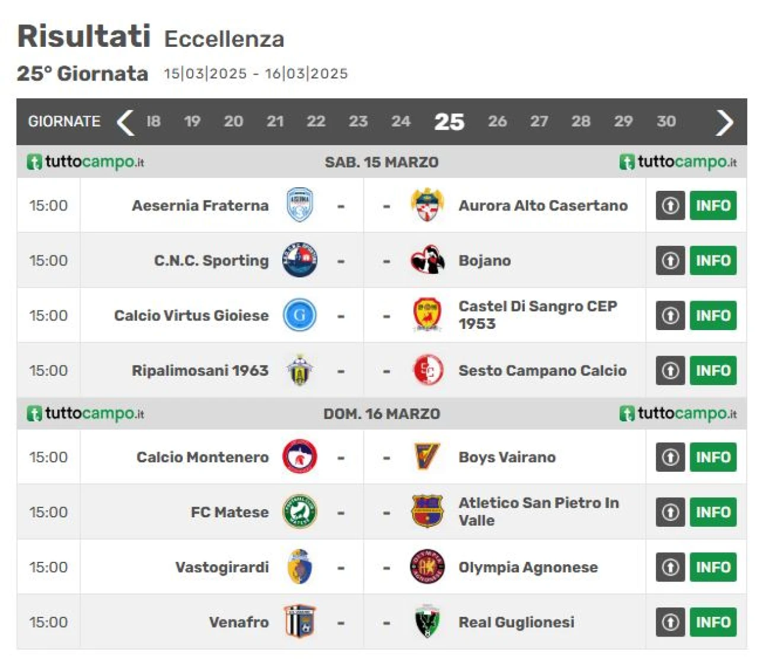Click the Sesto Campano Calcio logo
Viewport: 759px width, 659px height.
click(x=427, y=370)
